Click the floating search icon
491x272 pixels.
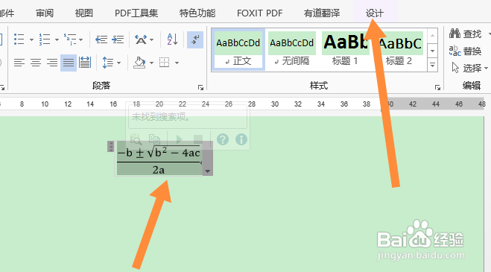136,139
